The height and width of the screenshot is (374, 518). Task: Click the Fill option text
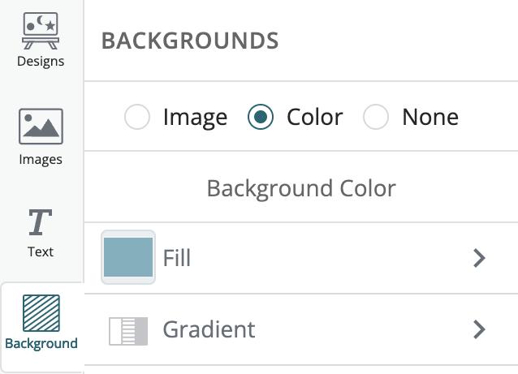coord(177,258)
